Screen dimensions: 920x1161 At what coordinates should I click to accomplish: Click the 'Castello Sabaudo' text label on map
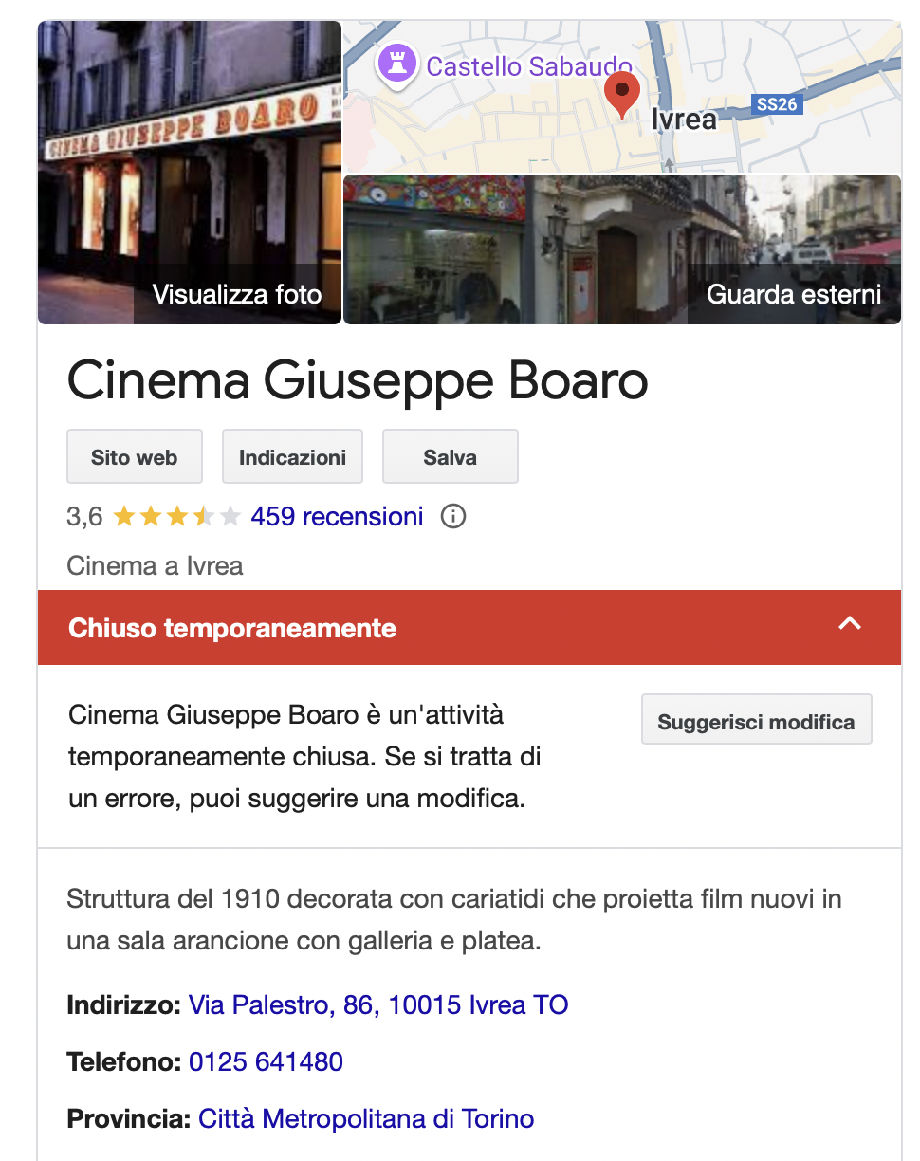528,66
